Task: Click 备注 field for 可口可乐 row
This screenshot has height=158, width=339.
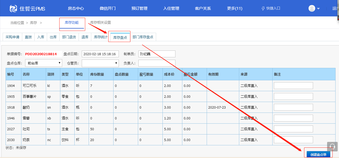Action: pyautogui.click(x=293, y=86)
